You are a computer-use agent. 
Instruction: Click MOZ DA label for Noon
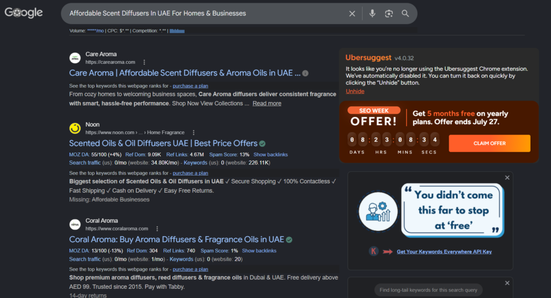(80, 155)
